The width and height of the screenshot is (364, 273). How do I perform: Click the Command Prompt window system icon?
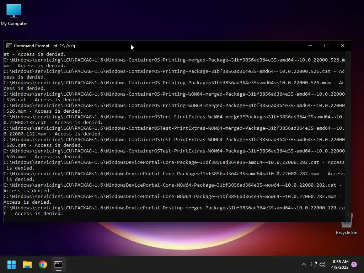(x=9, y=46)
